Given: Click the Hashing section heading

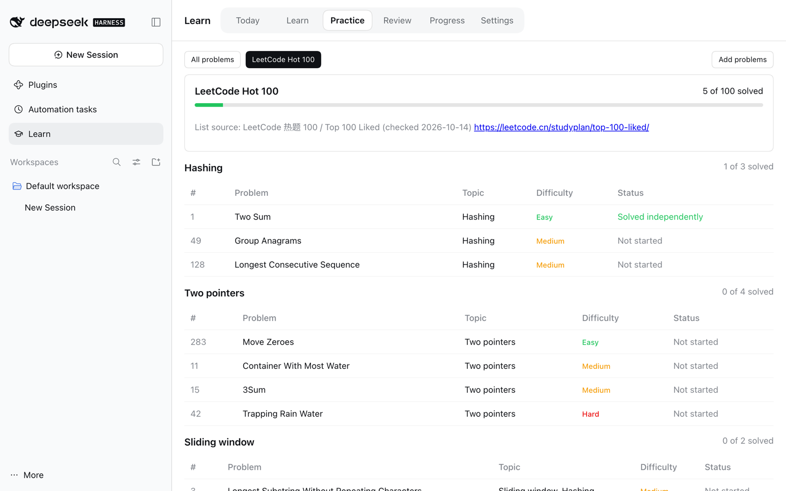Looking at the screenshot, I should coord(203,168).
